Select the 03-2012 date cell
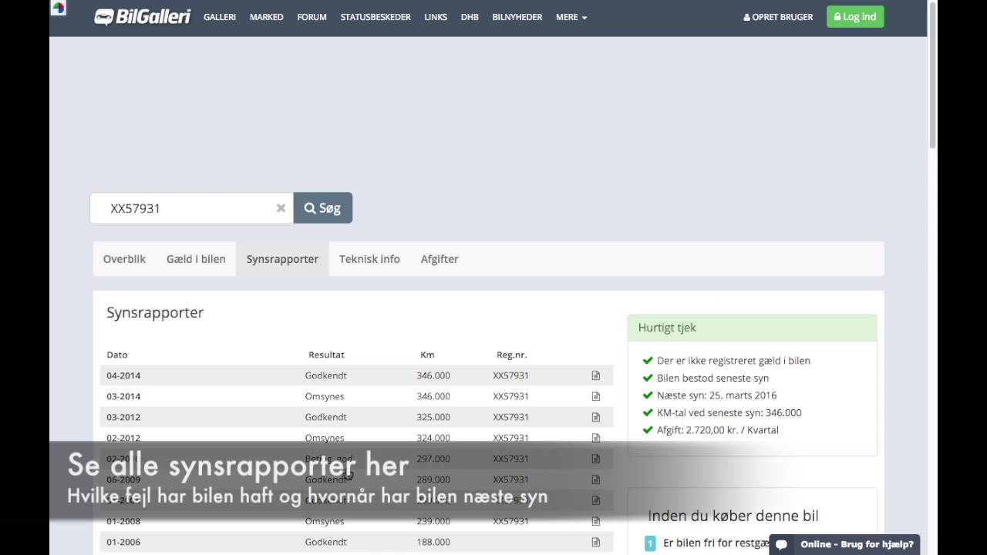The width and height of the screenshot is (987, 555). pyautogui.click(x=123, y=417)
